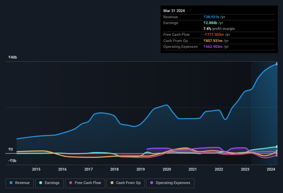
Task: Click the Revenue line endpoint marker
Action: coord(277,64)
